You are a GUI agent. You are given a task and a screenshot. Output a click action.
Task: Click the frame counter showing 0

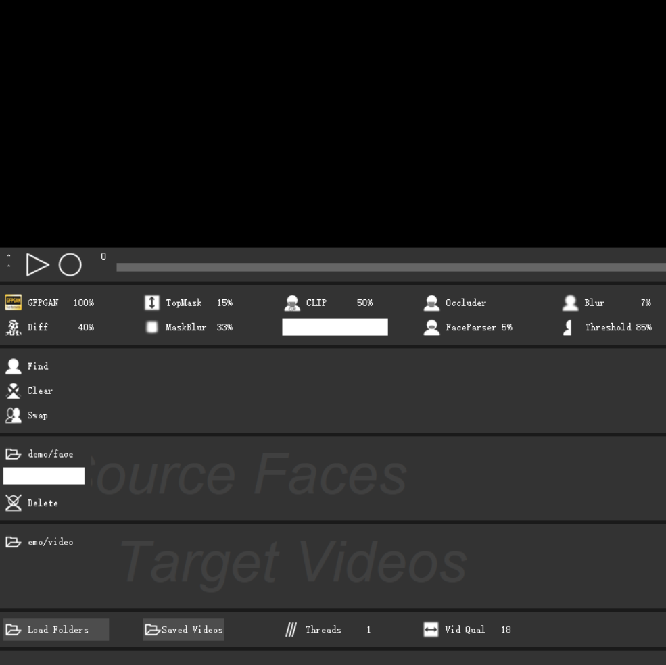(x=103, y=256)
